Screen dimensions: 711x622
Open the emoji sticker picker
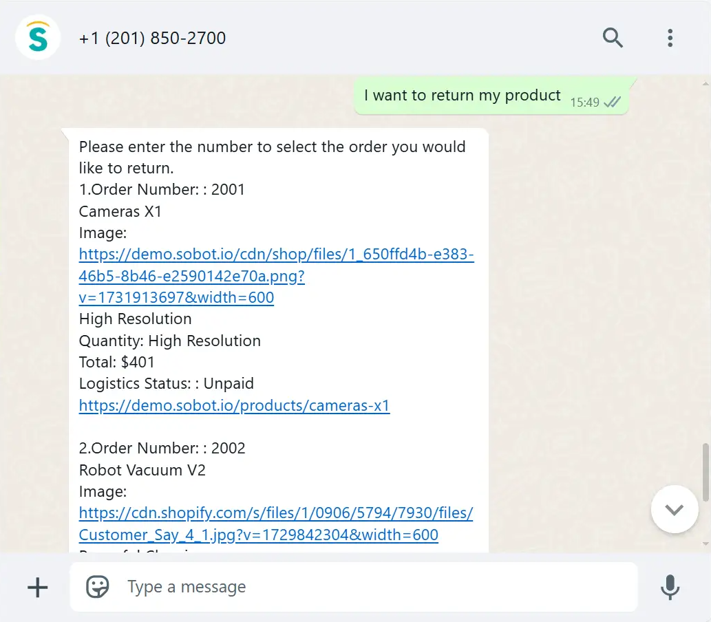pyautogui.click(x=98, y=587)
